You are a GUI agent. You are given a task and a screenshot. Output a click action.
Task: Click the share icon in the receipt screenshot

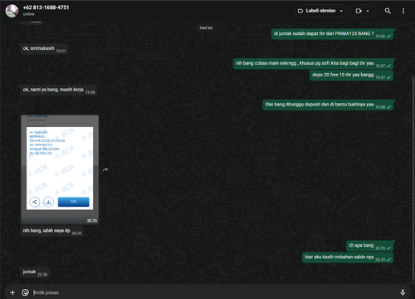pyautogui.click(x=35, y=202)
